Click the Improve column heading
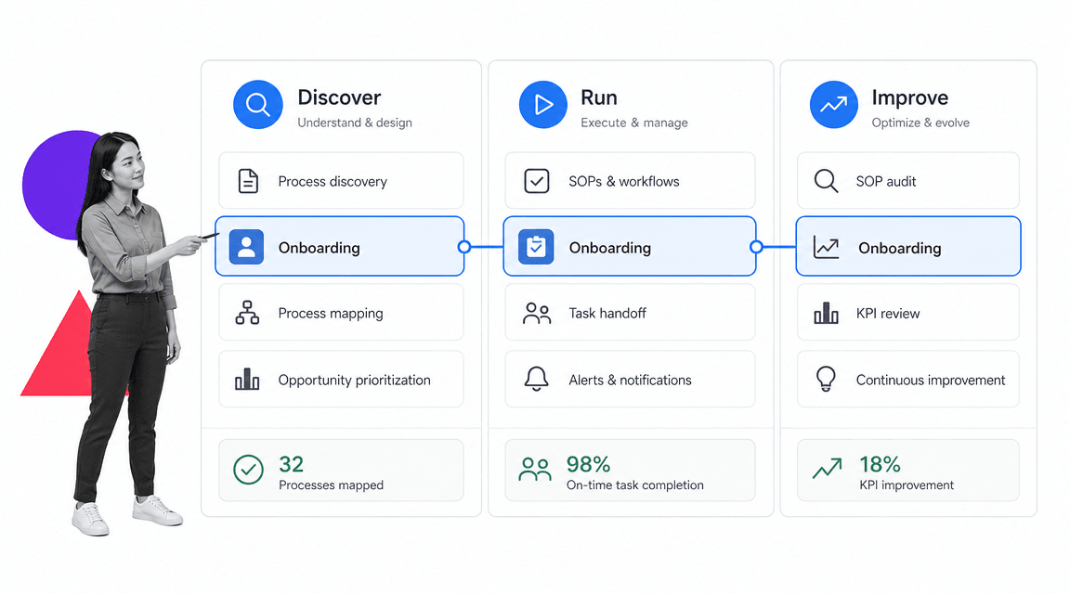The height and width of the screenshot is (594, 1070). pyautogui.click(x=909, y=98)
